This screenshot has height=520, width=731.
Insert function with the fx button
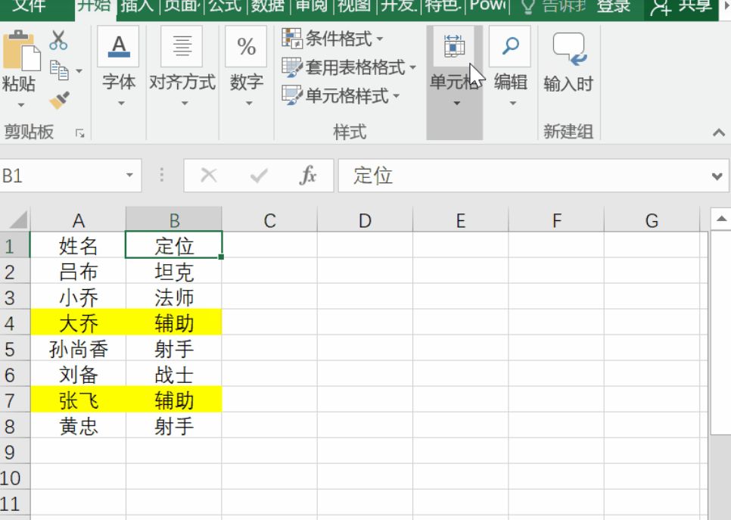pyautogui.click(x=311, y=175)
